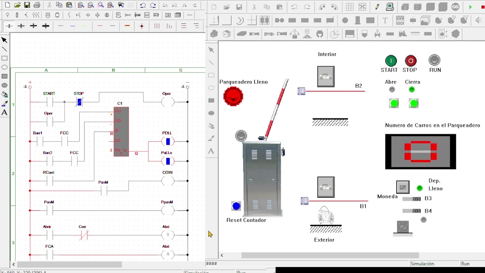Select arrow pointer tool in left sidebar
The height and width of the screenshot is (273, 485).
[x=5, y=40]
